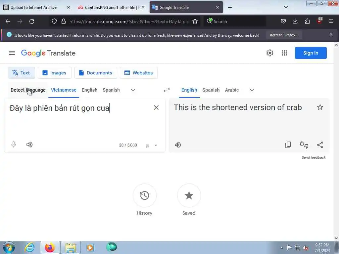This screenshot has height=254, width=339.
Task: Open Firefox application menu
Action: click(x=331, y=21)
